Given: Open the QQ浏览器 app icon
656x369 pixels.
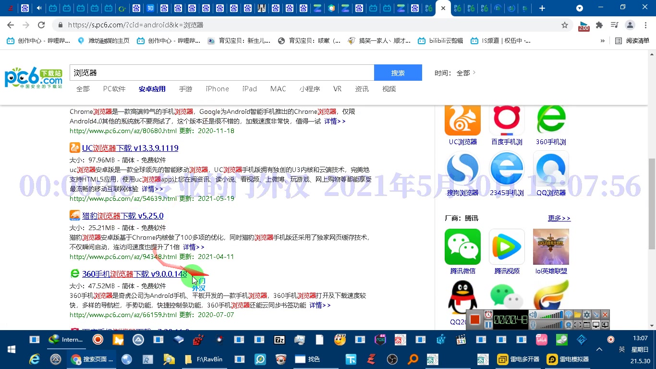Looking at the screenshot, I should click(551, 169).
